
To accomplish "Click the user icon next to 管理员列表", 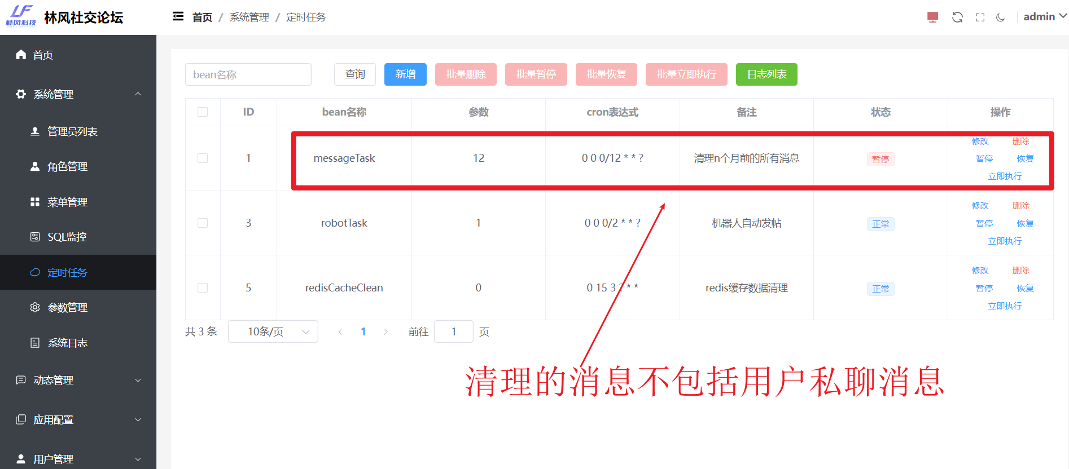I will [35, 131].
